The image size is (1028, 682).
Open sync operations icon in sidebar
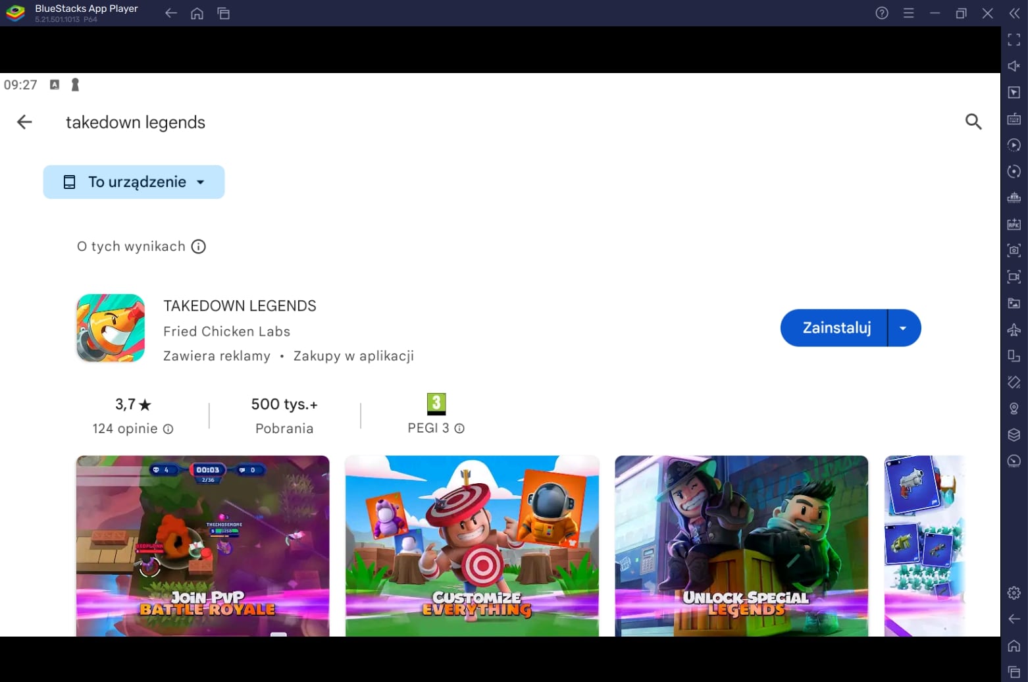pyautogui.click(x=1014, y=171)
